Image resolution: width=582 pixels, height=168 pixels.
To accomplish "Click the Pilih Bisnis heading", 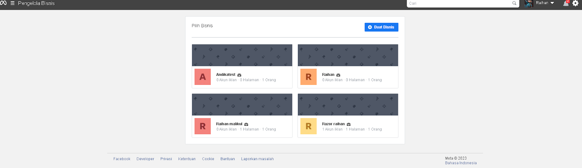I will point(202,26).
